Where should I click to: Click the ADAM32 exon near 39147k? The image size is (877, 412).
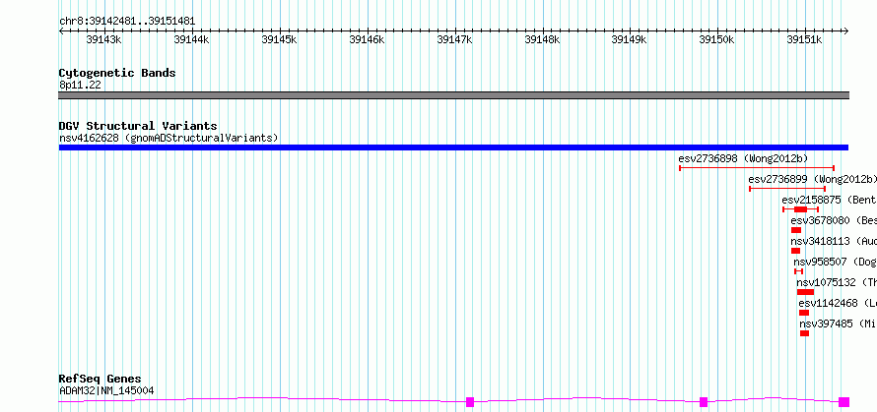point(470,402)
